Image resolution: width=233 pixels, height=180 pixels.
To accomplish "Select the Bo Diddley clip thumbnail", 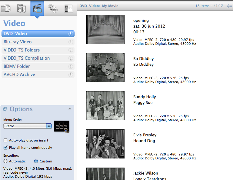I will pyautogui.click(x=105, y=68).
